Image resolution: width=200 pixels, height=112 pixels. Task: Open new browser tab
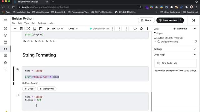[53, 2]
